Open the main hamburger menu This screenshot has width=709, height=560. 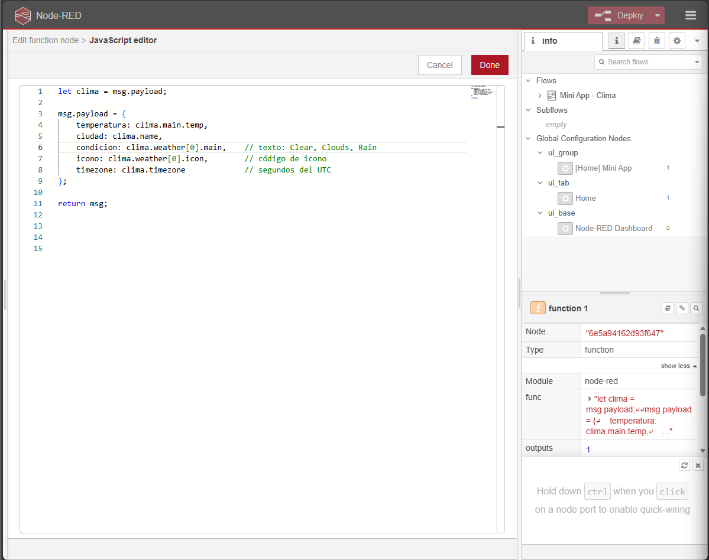691,15
